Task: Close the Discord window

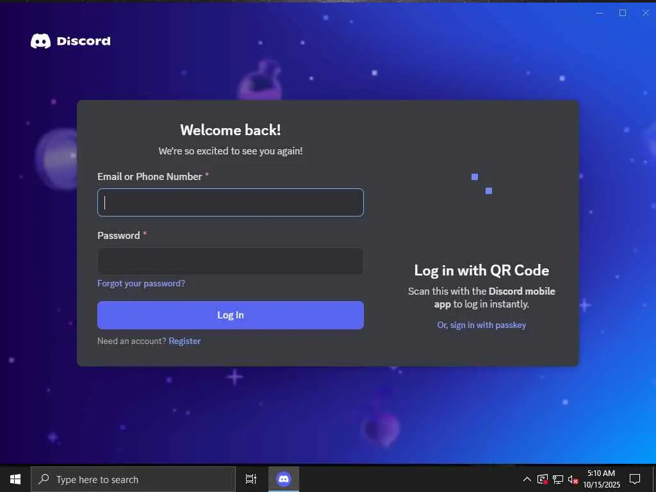Action: tap(646, 13)
